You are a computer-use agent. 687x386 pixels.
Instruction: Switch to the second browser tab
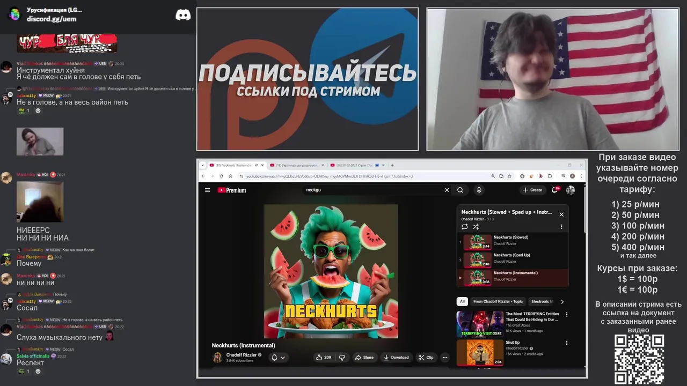tap(297, 165)
